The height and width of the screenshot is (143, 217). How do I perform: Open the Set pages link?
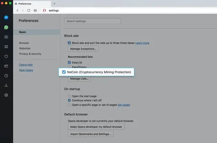pyautogui.click(x=124, y=105)
